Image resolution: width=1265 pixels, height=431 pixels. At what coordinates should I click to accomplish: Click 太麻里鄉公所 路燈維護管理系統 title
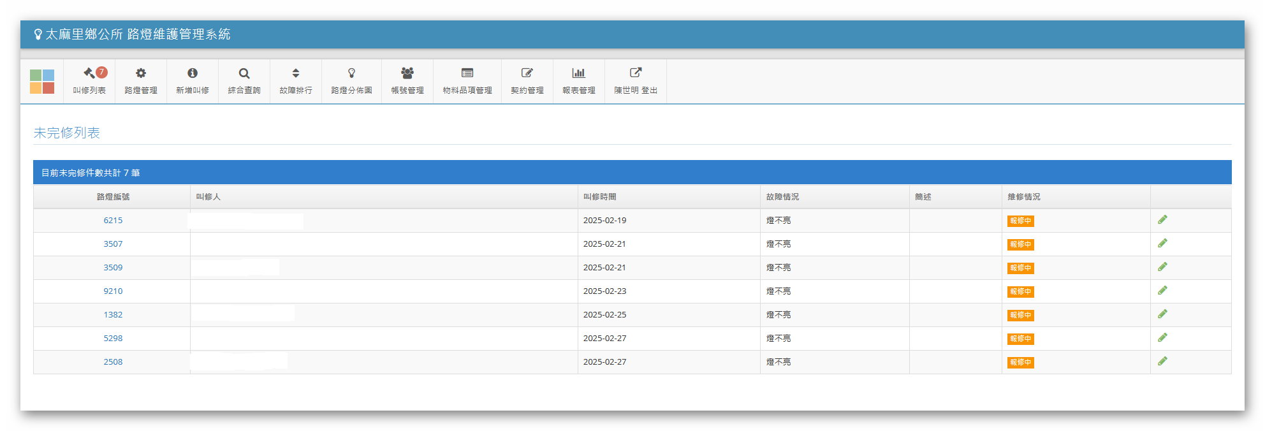138,34
